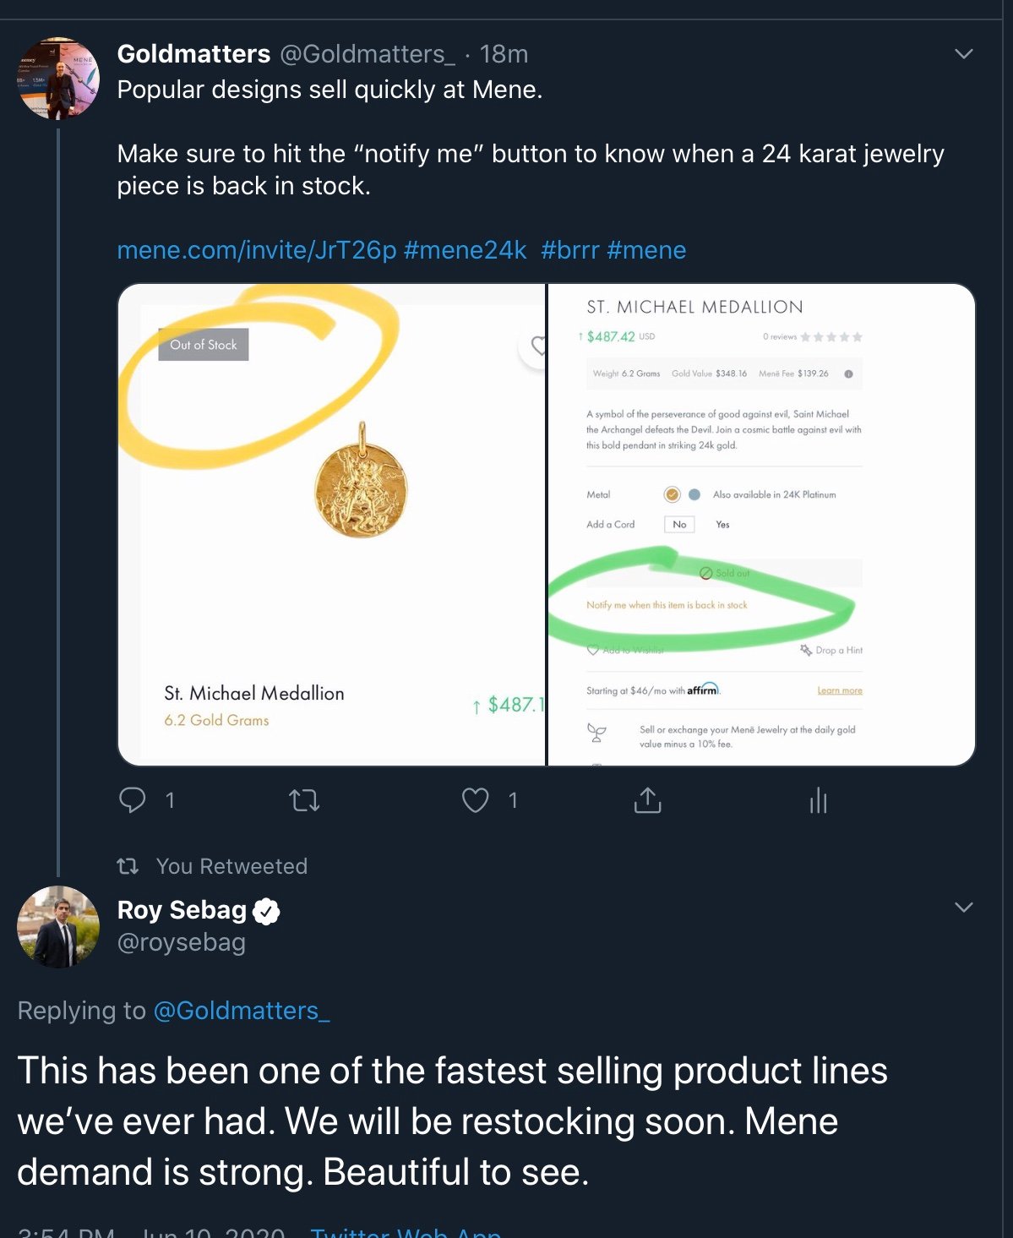
Task: Reply to the Goldmatters tweet
Action: [x=133, y=799]
